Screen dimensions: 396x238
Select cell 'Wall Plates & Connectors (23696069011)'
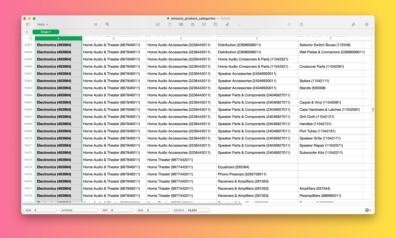(331, 52)
